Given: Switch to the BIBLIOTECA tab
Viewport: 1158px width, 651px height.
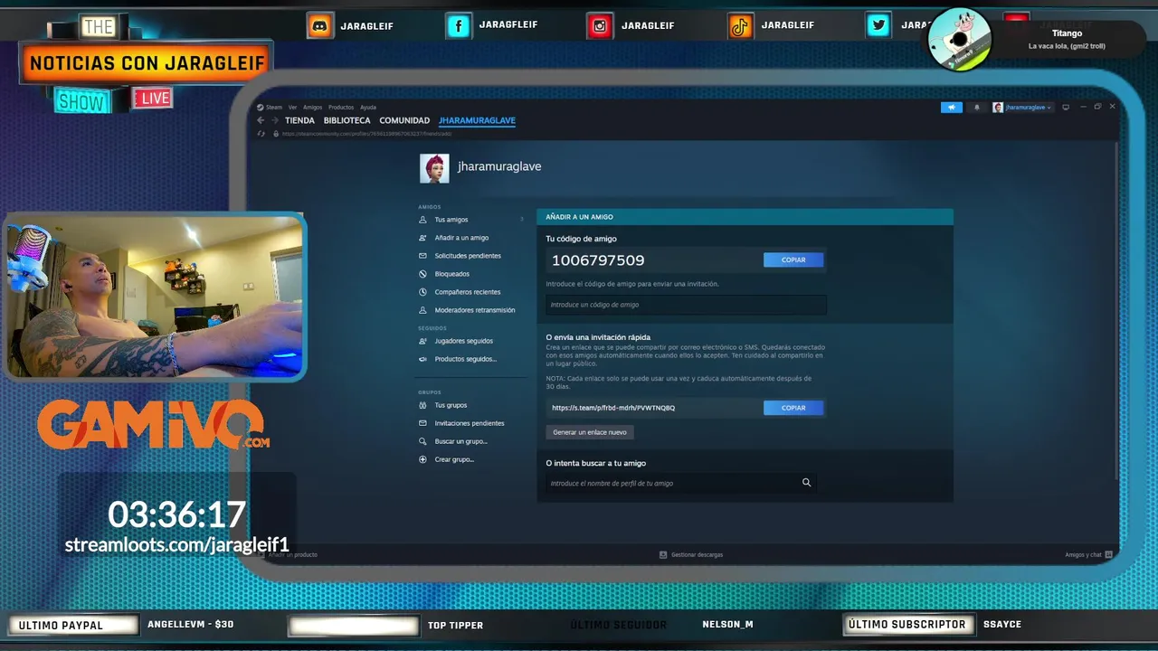Looking at the screenshot, I should (346, 120).
